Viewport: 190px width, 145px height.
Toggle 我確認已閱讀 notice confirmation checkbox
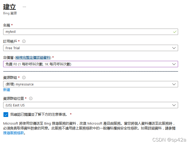[x=6, y=115]
